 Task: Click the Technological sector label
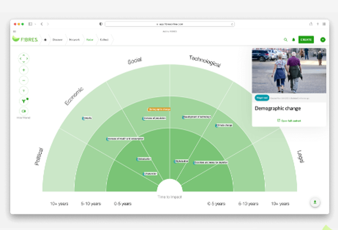(x=205, y=61)
